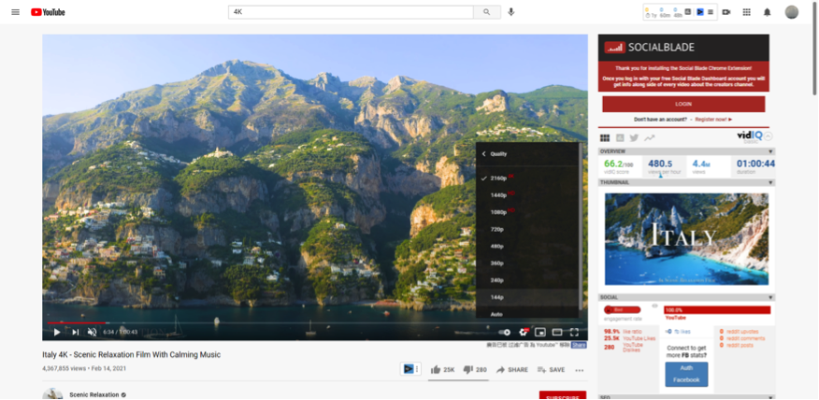
Task: Open the notifications bell
Action: (x=767, y=12)
